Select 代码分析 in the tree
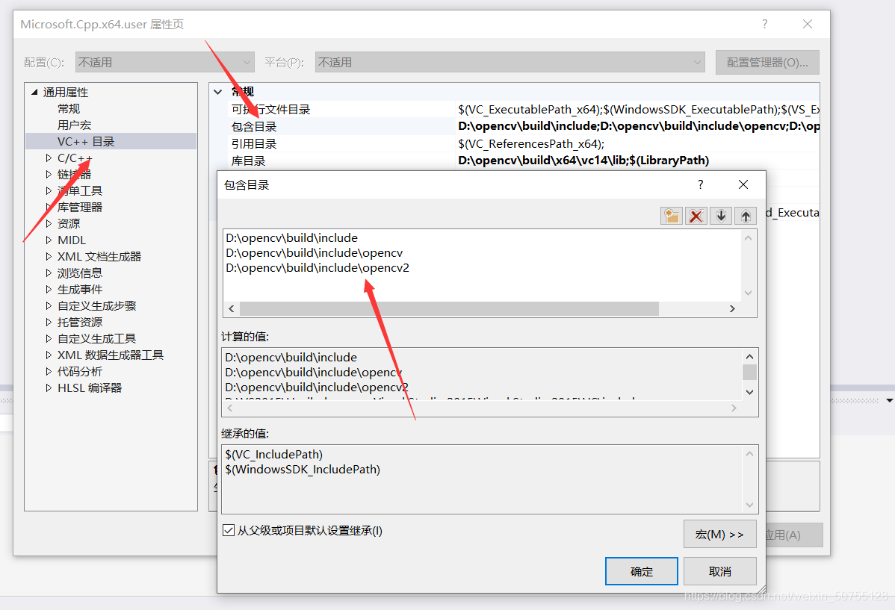This screenshot has height=610, width=895. 80,372
